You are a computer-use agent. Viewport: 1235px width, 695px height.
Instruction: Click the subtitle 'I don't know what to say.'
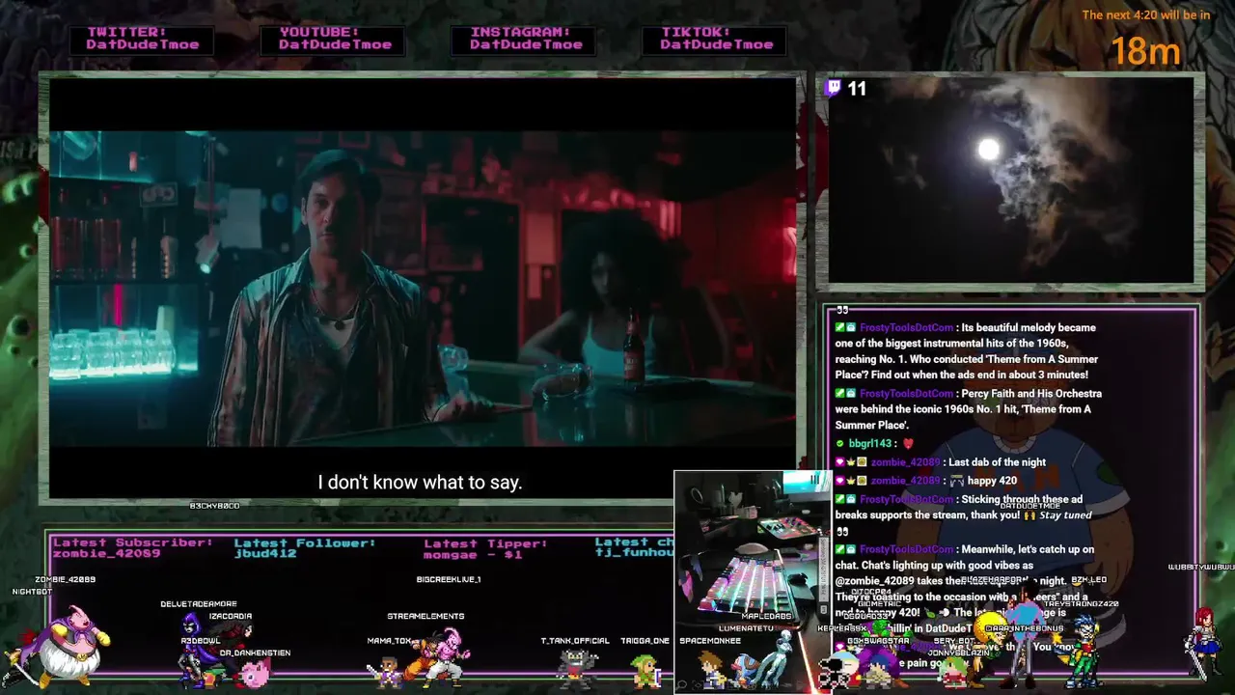pos(420,482)
